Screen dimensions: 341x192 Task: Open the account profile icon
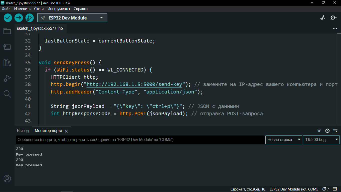[x=7, y=179]
